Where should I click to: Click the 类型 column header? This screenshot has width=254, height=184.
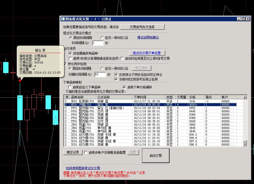pos(170,97)
